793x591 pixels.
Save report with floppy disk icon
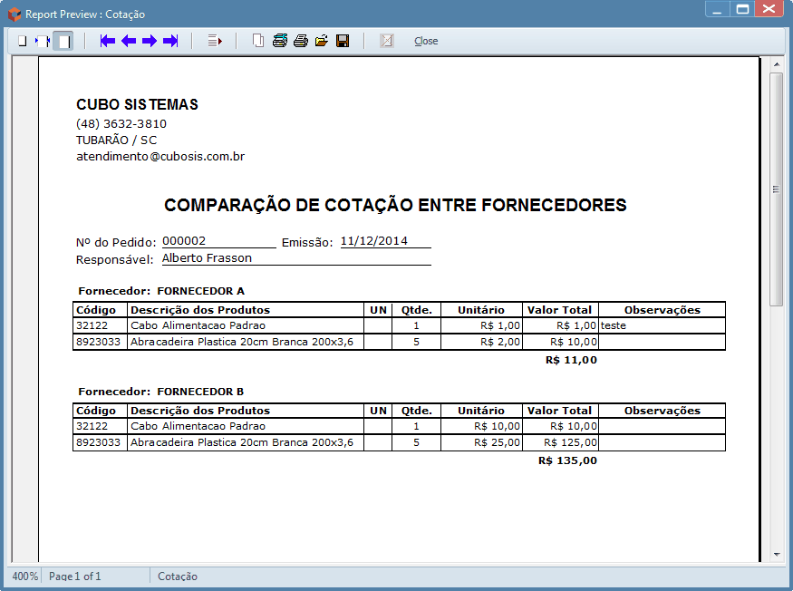pos(343,41)
